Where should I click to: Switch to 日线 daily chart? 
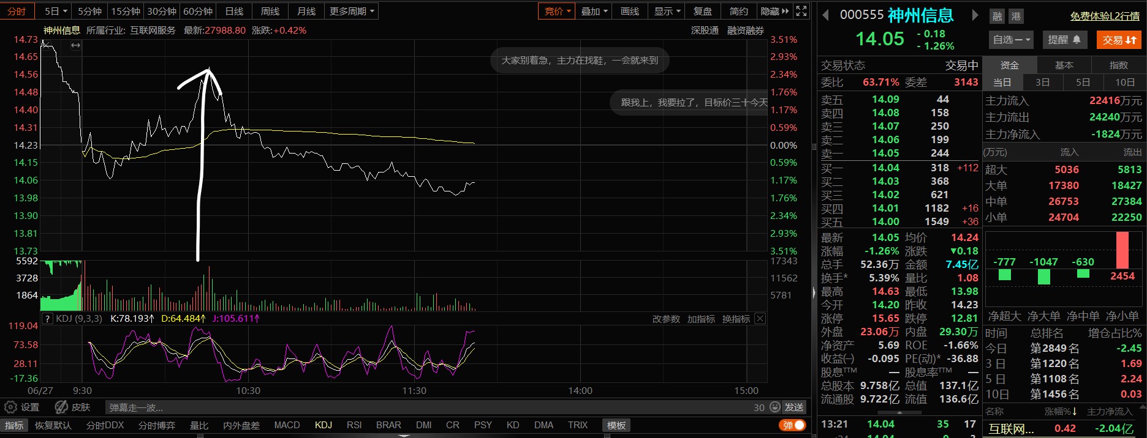pyautogui.click(x=234, y=11)
